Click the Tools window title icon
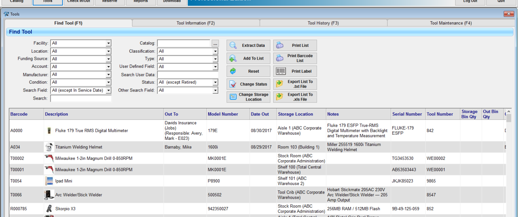518x217 pixels. (6, 14)
